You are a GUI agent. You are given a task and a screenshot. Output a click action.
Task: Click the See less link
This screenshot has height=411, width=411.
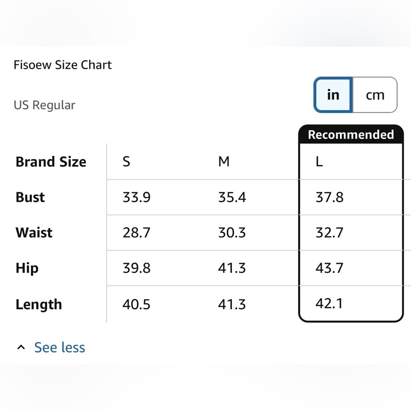click(60, 347)
